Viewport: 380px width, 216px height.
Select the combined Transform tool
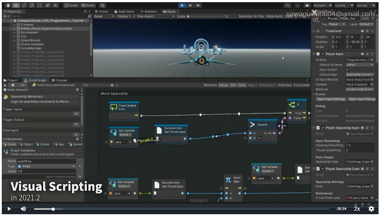click(47, 5)
